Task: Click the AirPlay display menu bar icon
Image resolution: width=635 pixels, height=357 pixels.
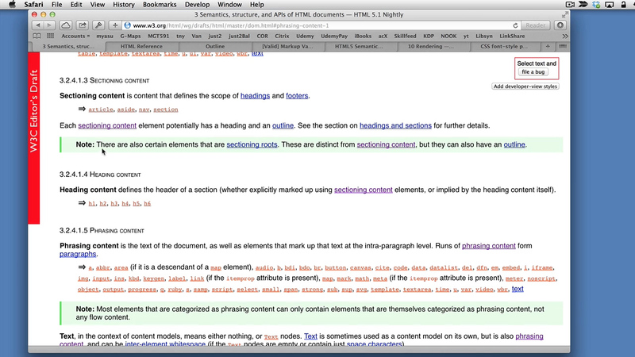Action: coord(609,5)
